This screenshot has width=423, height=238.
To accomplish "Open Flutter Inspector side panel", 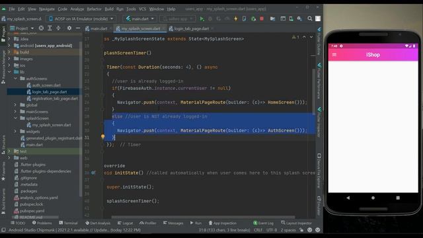I will pyautogui.click(x=319, y=122).
